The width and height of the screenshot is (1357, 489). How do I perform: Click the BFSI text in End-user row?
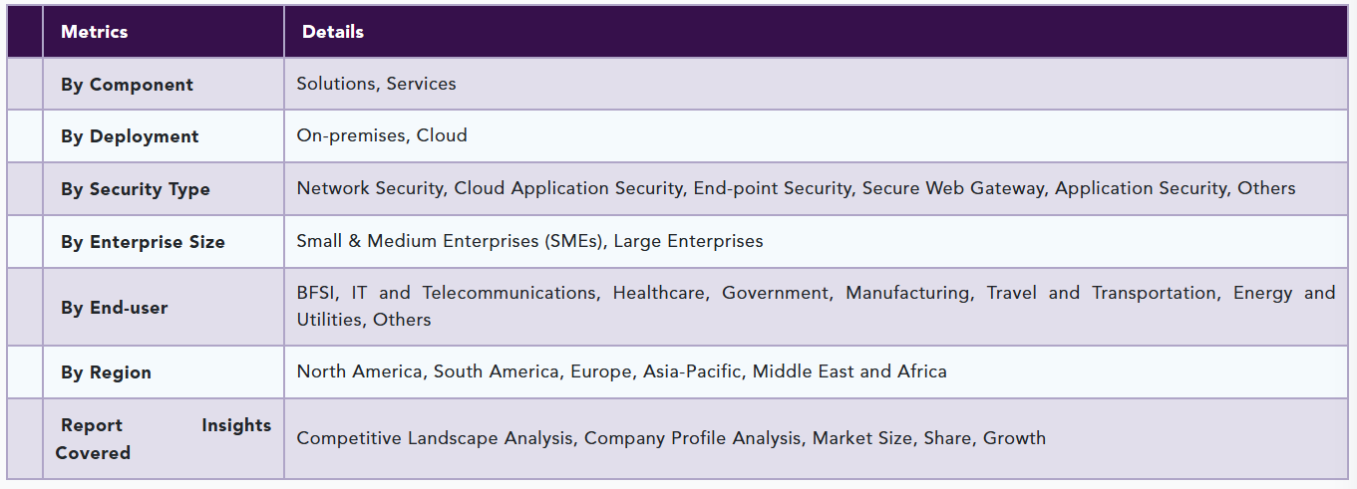point(317,293)
